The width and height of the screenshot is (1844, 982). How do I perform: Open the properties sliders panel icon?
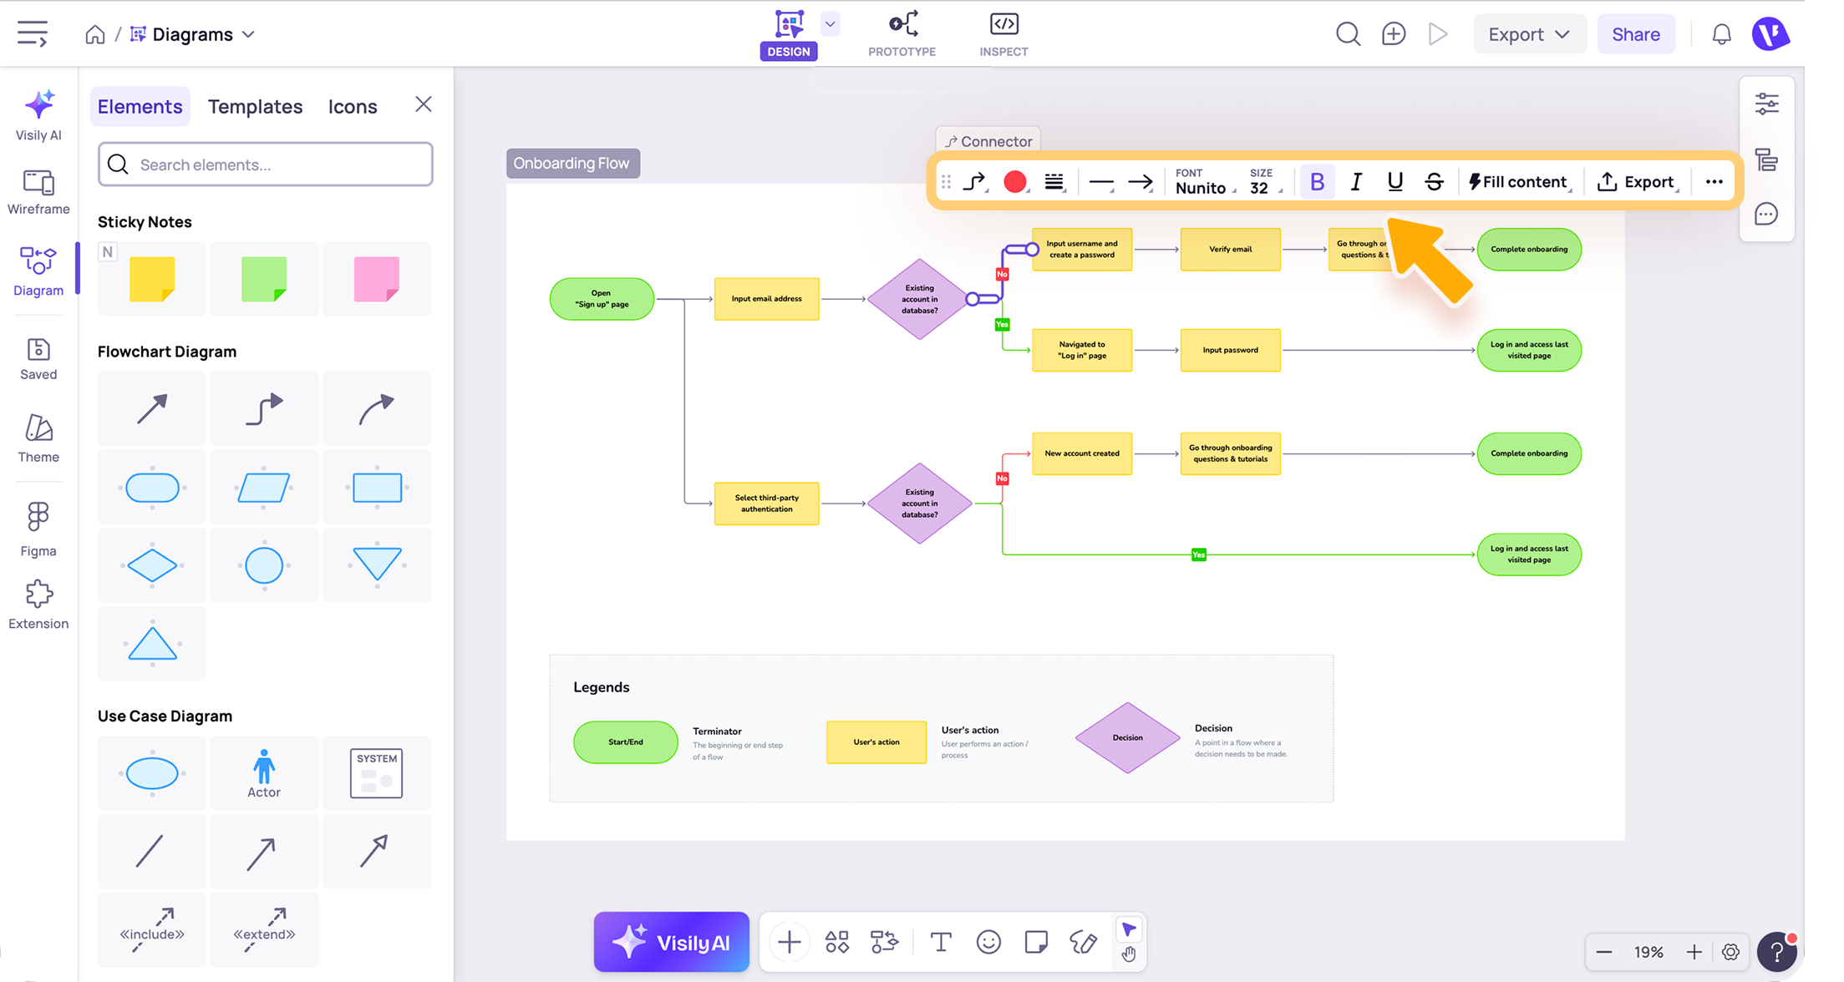click(x=1767, y=104)
